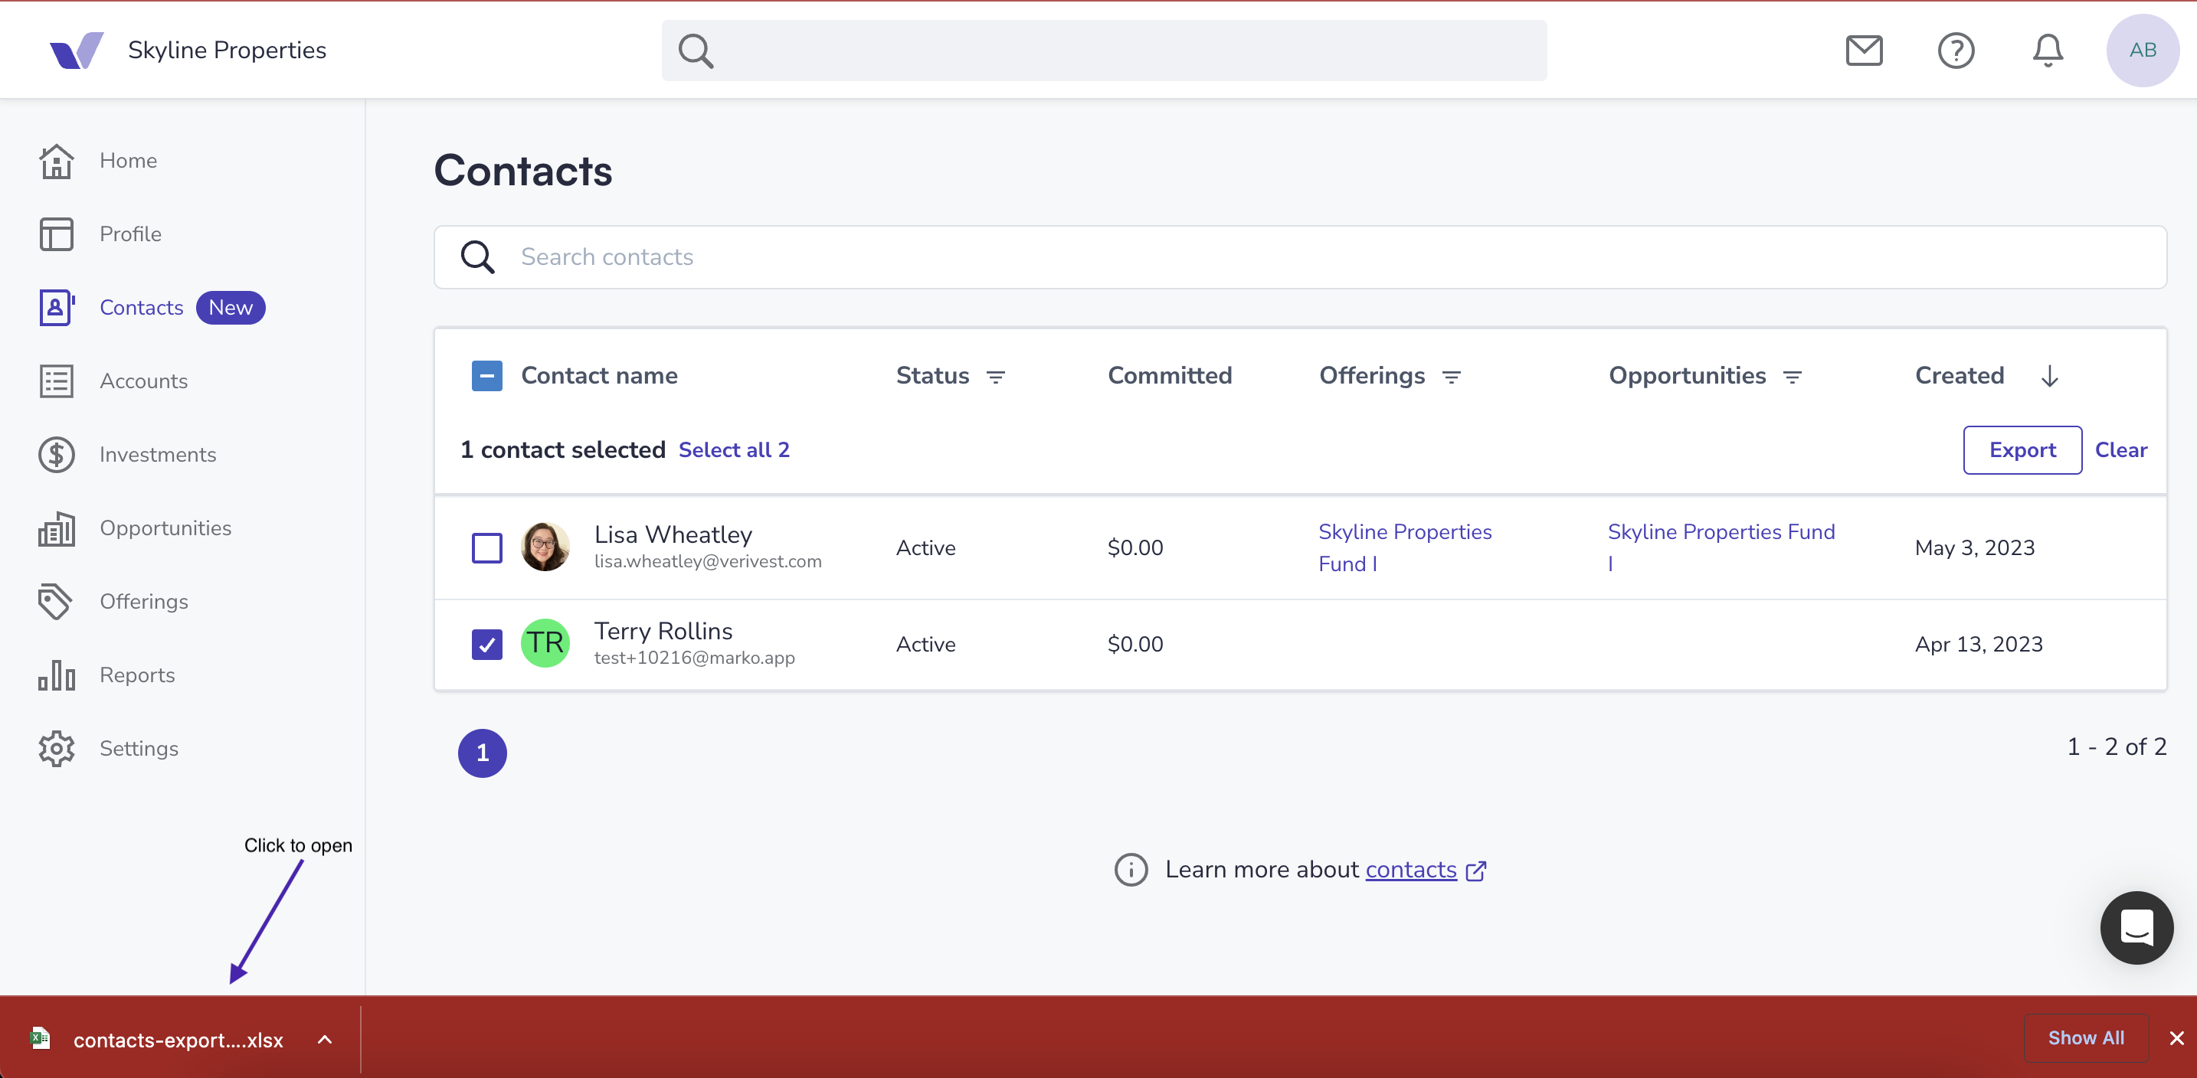Viewport: 2197px width, 1078px height.
Task: Open the Opportunities column filter
Action: [1793, 377]
